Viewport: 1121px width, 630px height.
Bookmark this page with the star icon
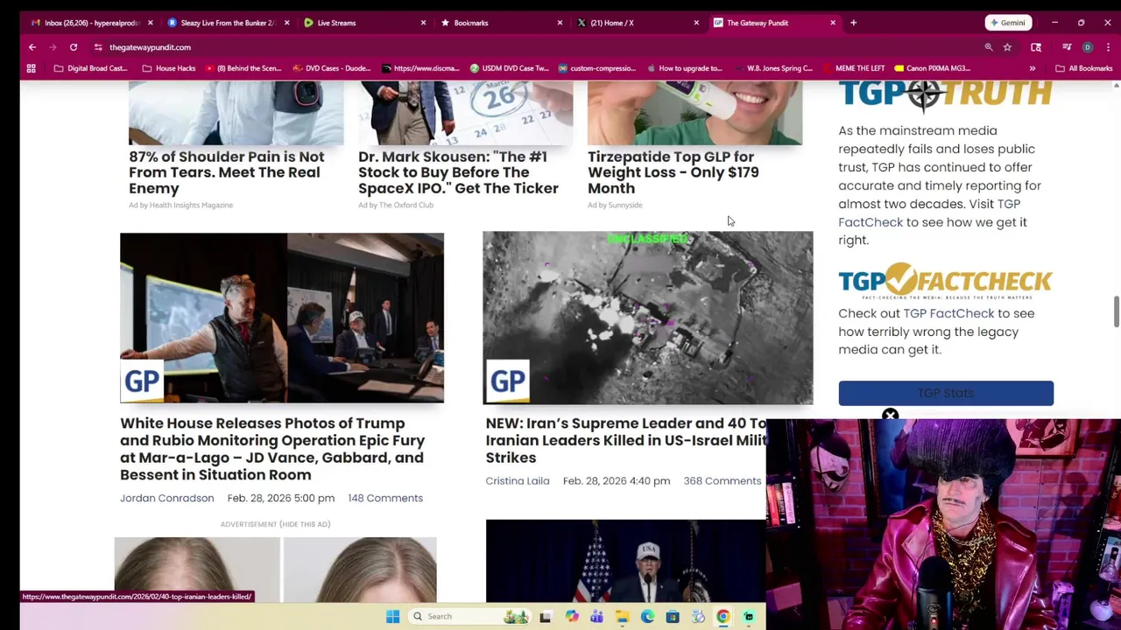[1007, 47]
